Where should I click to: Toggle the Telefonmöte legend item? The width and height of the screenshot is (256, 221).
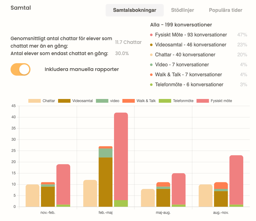[165, 101]
